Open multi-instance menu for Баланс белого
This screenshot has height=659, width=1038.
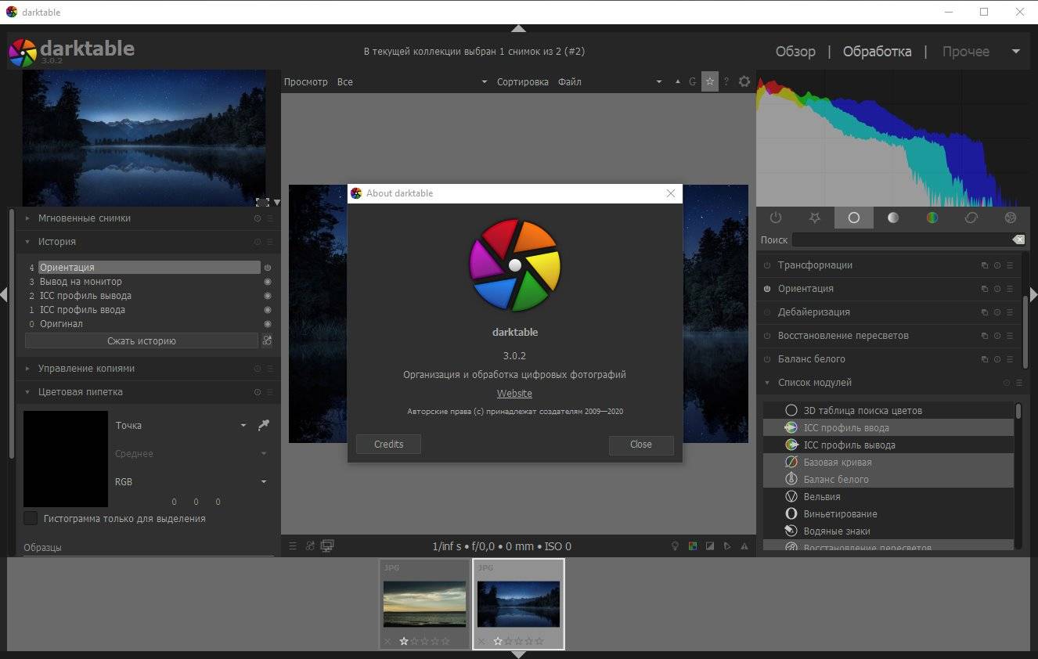point(985,359)
